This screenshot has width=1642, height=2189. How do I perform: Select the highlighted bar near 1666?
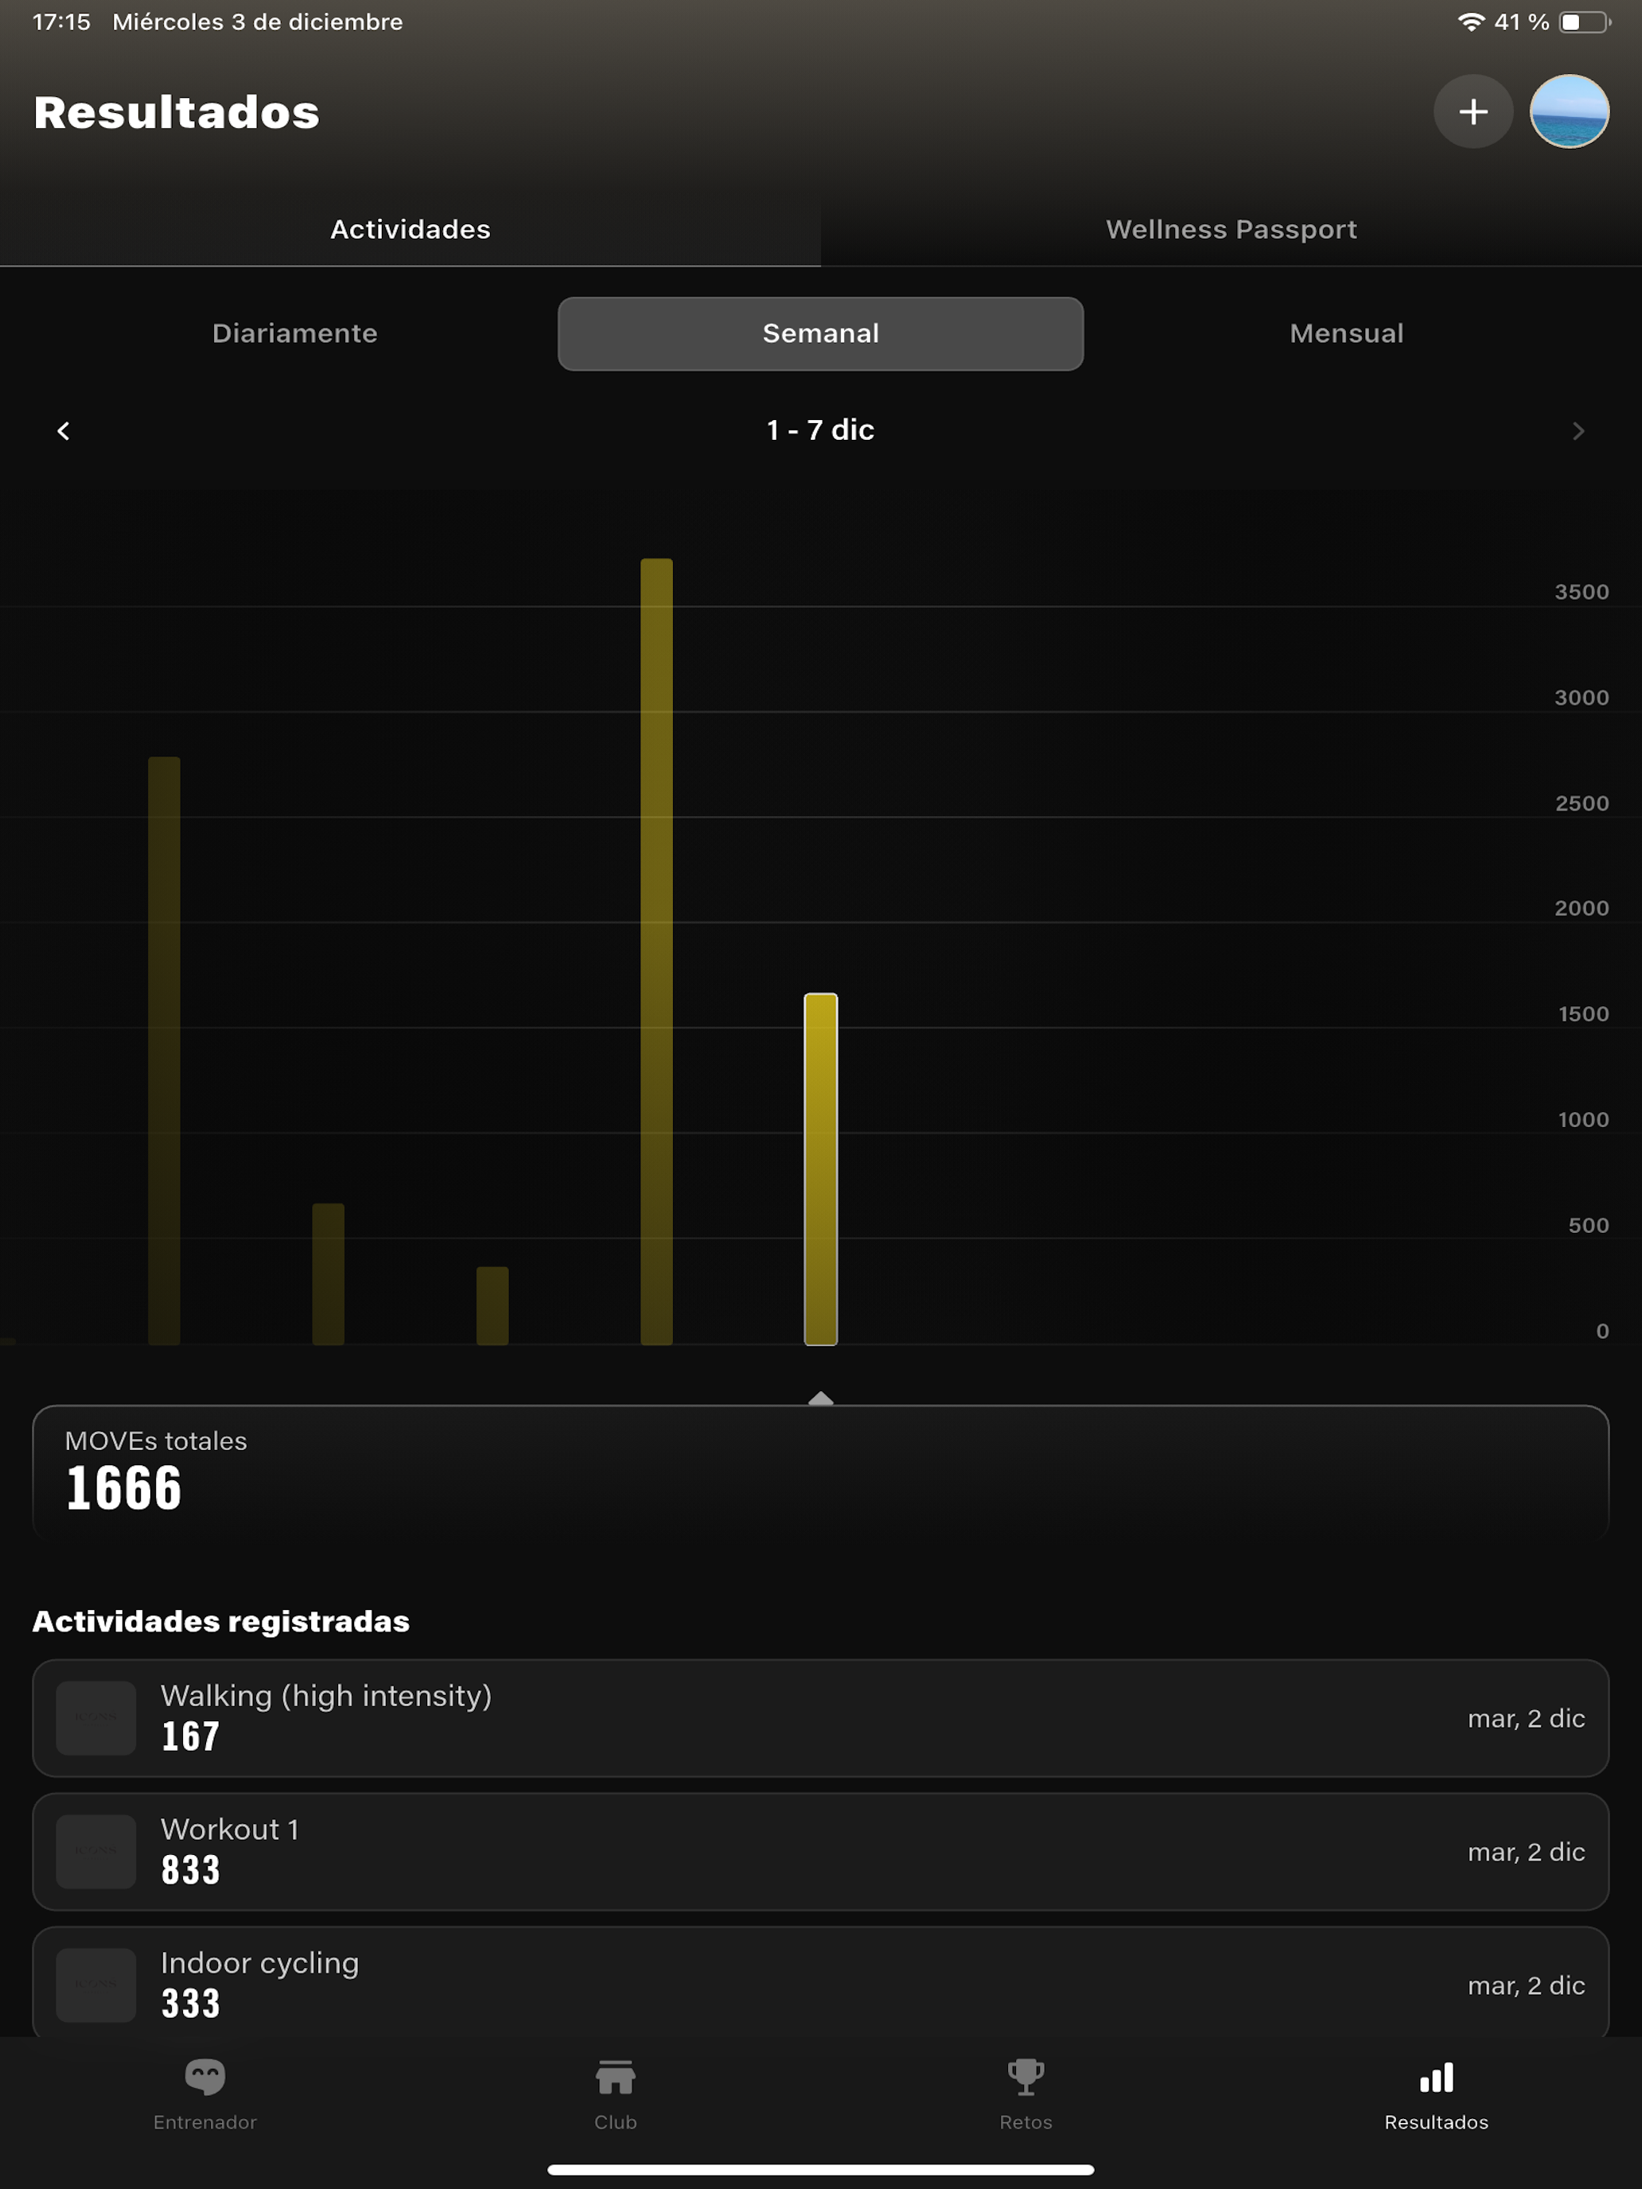820,1168
